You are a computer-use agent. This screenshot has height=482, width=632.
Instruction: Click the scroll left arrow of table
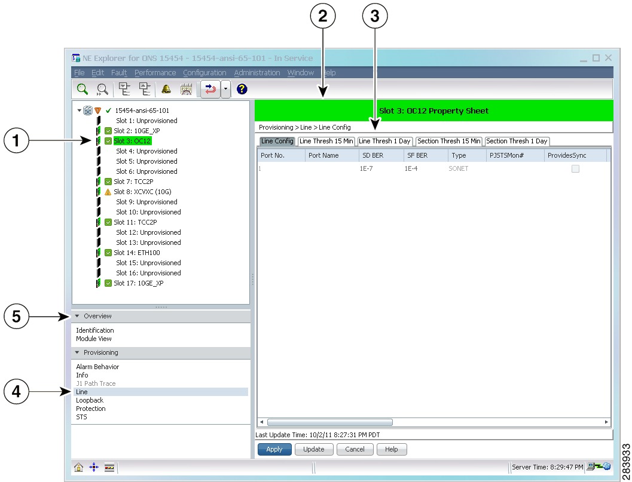tap(261, 422)
